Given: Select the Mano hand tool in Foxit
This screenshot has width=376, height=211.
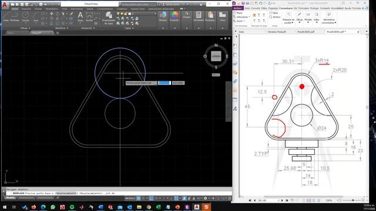Looking at the screenshot, I should pyautogui.click(x=238, y=13).
